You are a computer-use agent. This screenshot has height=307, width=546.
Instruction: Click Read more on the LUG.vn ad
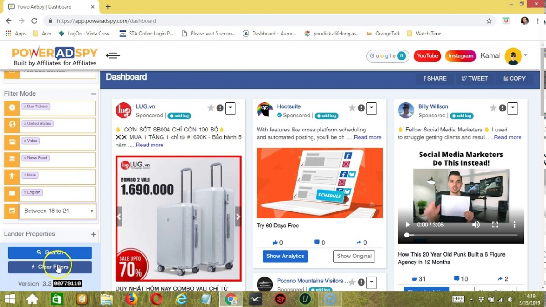(149, 145)
